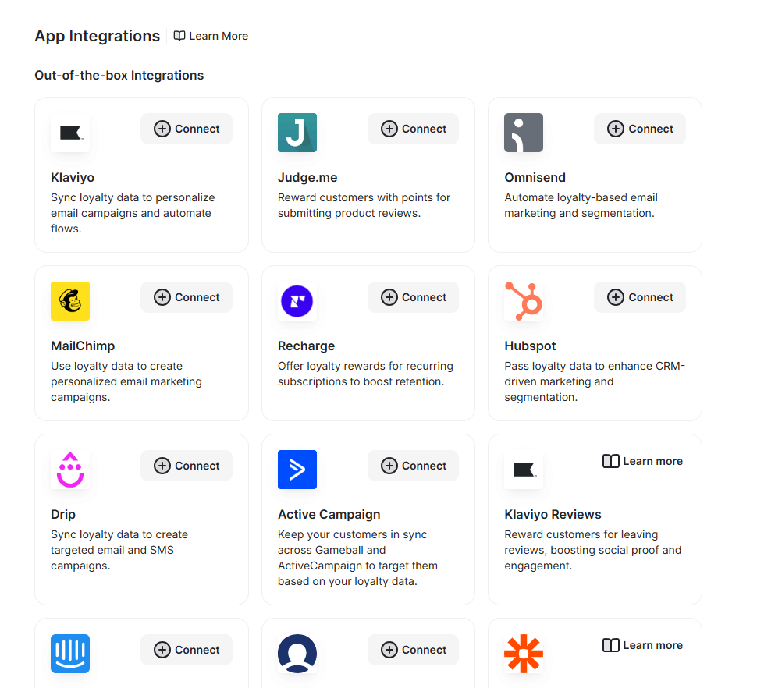
Task: Connect the MailChimp integration
Action: click(x=187, y=297)
